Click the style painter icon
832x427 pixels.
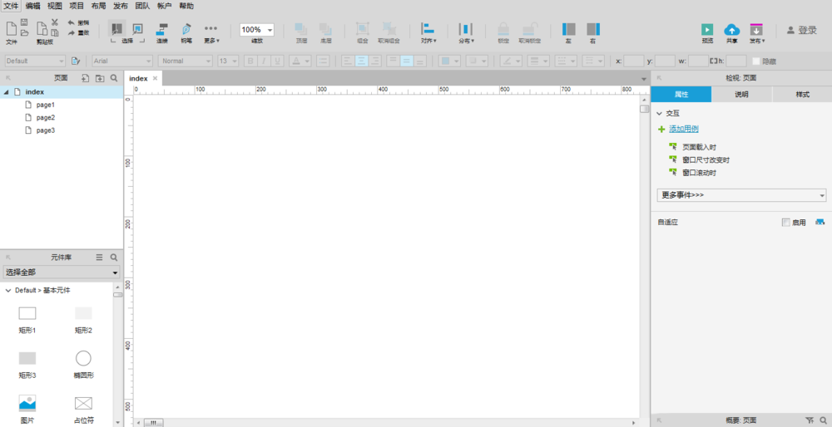coord(75,61)
